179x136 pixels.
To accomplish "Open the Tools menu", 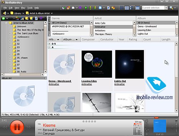I will (30, 8).
